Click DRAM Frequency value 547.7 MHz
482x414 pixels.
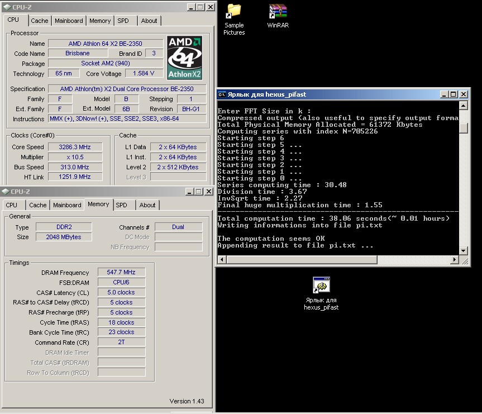(x=121, y=272)
